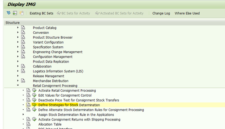Run the Edit Values for Consignment Control activity icon
The height and width of the screenshot is (129, 225).
34,95
